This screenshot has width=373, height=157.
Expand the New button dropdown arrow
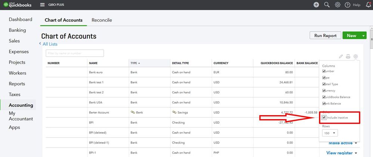(363, 36)
